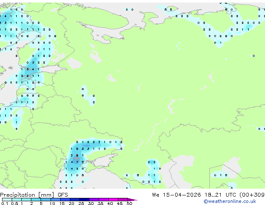Click the '10' legend scale label
The image size is (265, 205).
pyautogui.click(x=52, y=203)
